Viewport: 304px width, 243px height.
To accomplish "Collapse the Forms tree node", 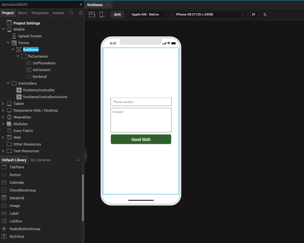I will point(8,42).
